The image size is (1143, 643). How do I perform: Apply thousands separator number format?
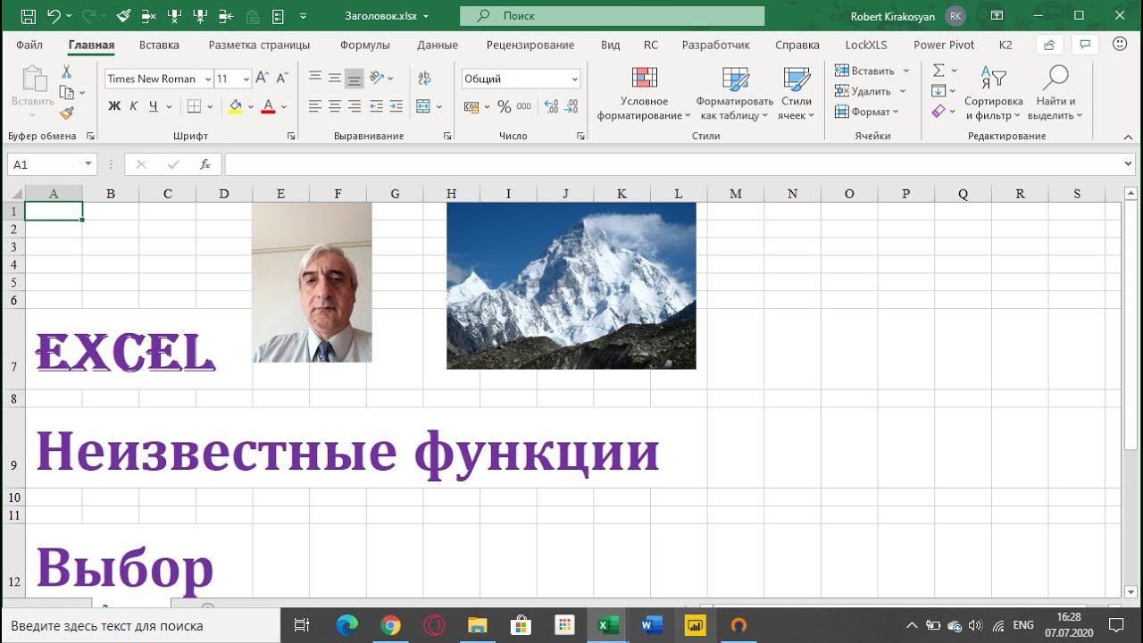click(x=524, y=106)
